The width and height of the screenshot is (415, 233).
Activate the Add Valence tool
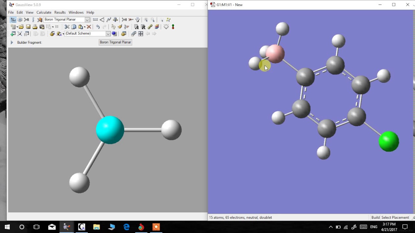coord(124,20)
